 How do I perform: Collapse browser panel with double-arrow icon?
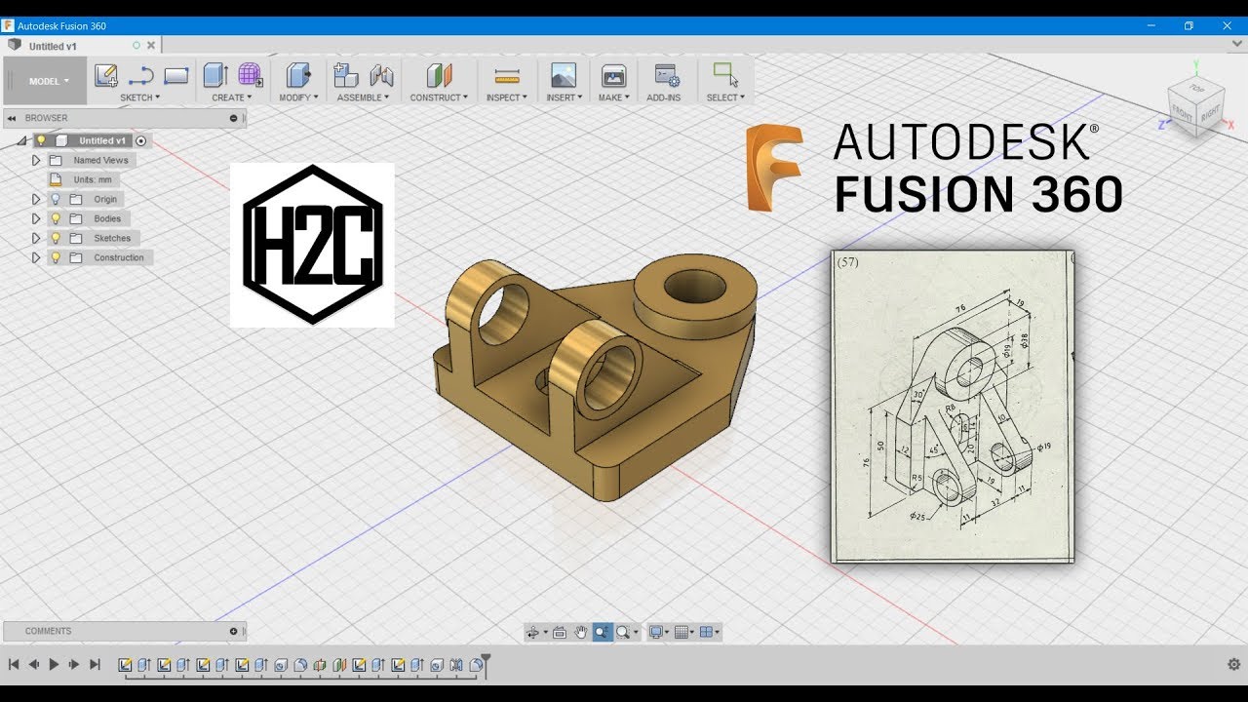tap(12, 118)
